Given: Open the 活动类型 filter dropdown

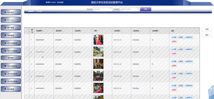Looking at the screenshot, I should coord(129,9).
